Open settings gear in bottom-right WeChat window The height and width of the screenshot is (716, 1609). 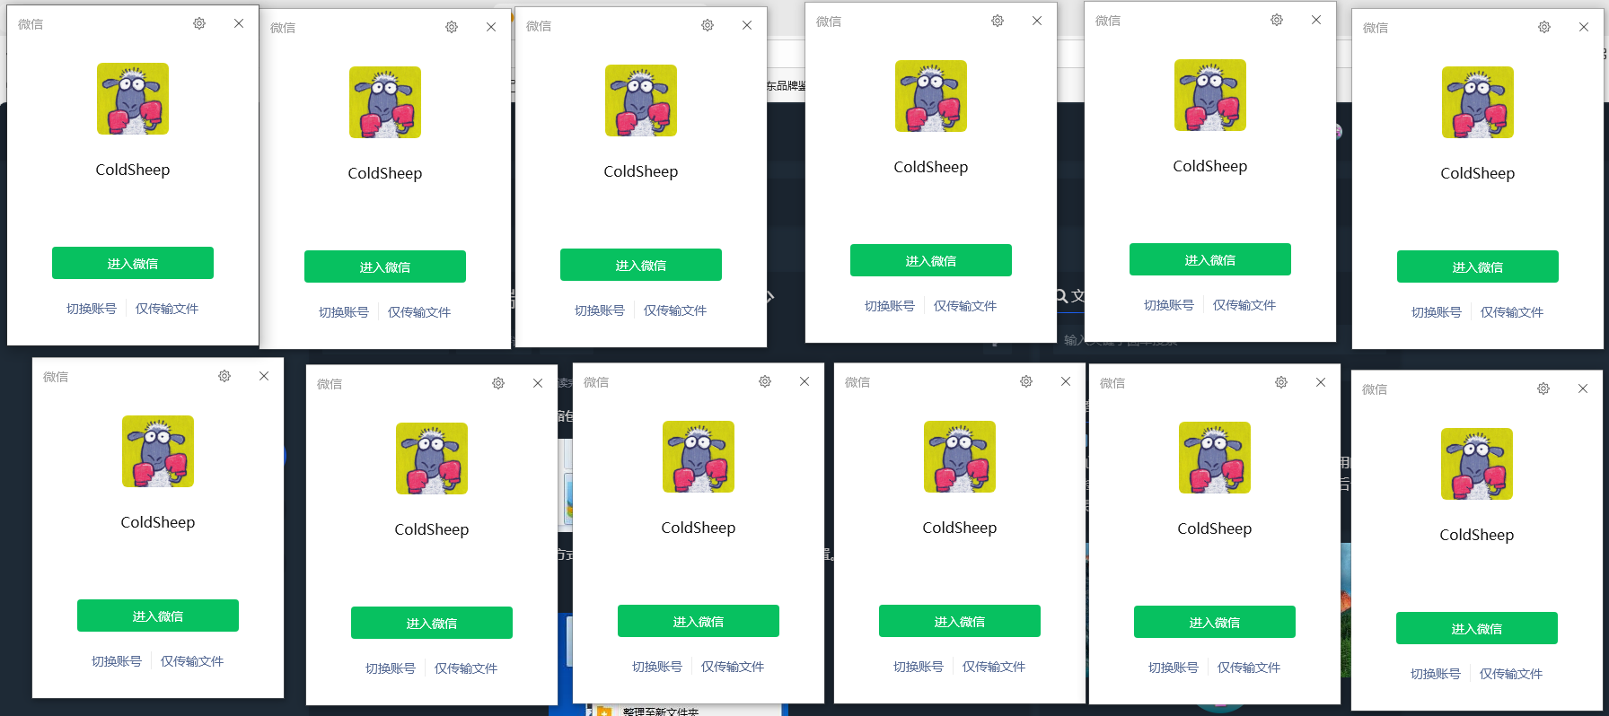(x=1543, y=389)
